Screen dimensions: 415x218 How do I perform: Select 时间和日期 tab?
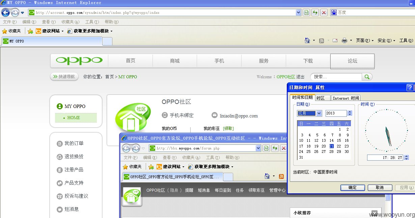coord(302,97)
